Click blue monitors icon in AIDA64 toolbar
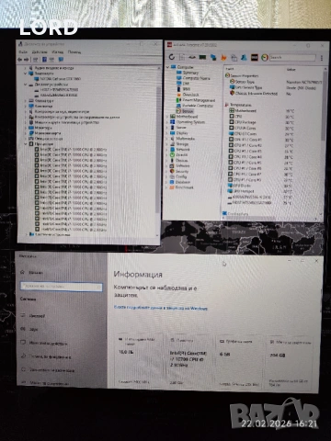The height and width of the screenshot is (441, 331). 213,57
